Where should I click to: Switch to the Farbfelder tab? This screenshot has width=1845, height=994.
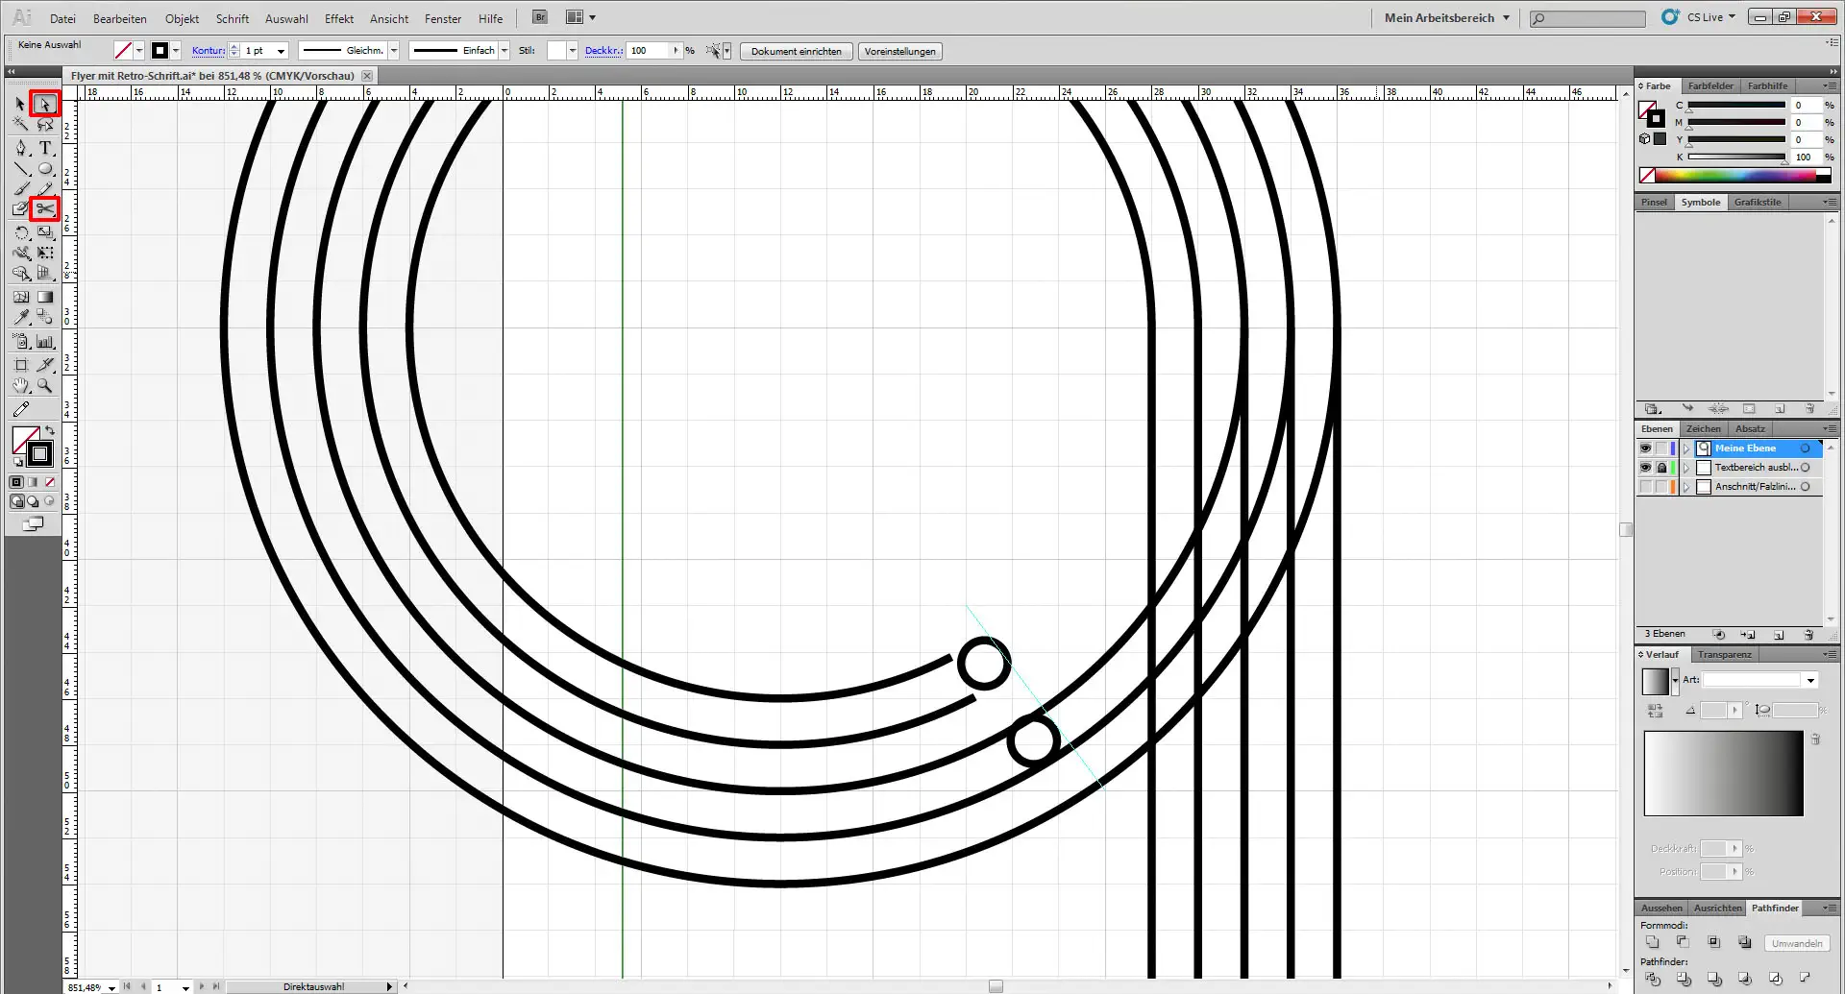coord(1710,86)
